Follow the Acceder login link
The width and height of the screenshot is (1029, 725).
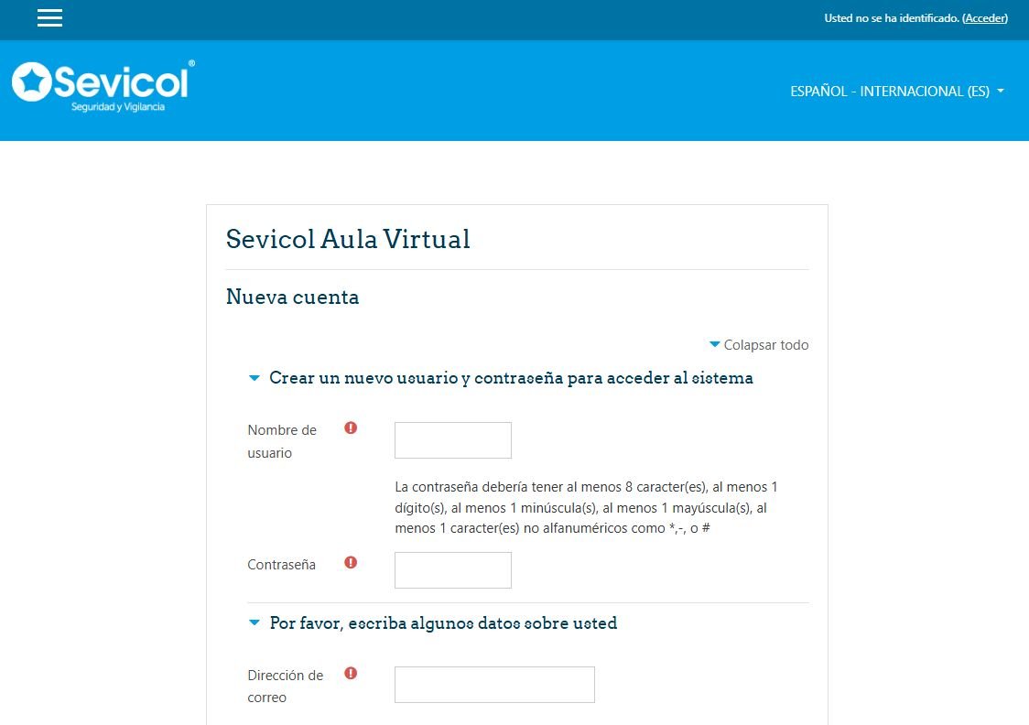(985, 18)
